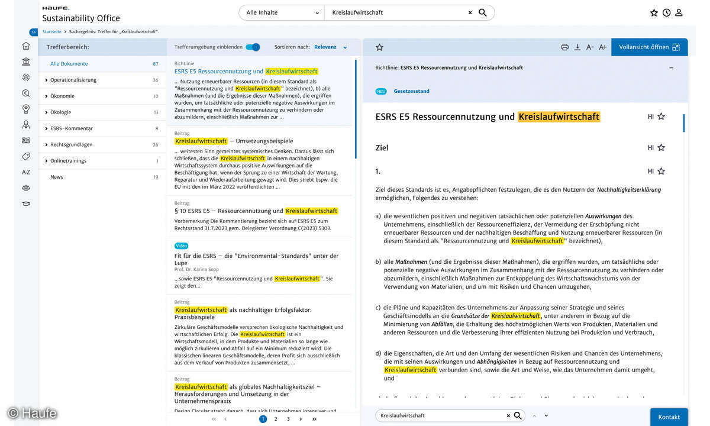
Task: Favorite section '1.' with its star
Action: (661, 172)
